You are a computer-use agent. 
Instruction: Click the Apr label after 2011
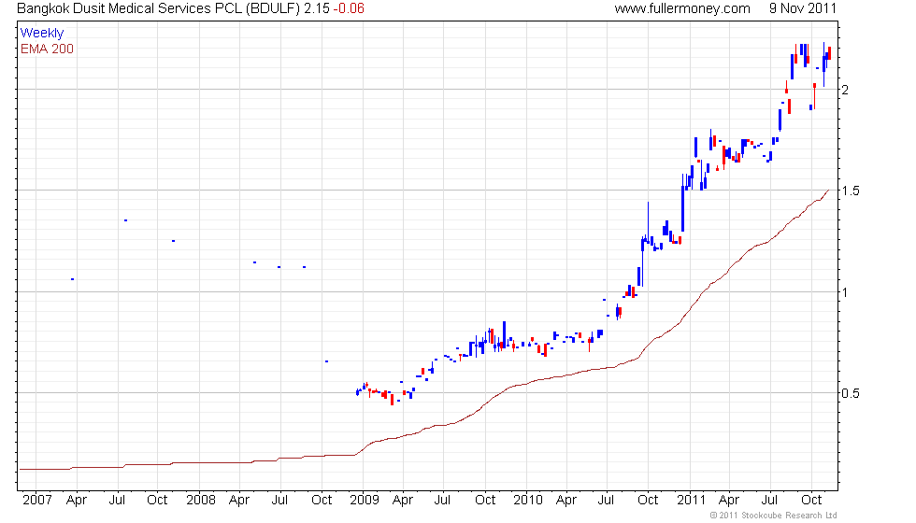click(x=728, y=501)
